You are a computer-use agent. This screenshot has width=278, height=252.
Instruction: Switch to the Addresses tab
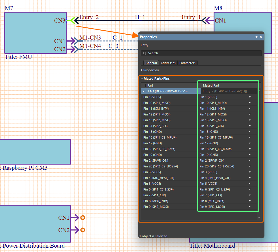(168, 63)
